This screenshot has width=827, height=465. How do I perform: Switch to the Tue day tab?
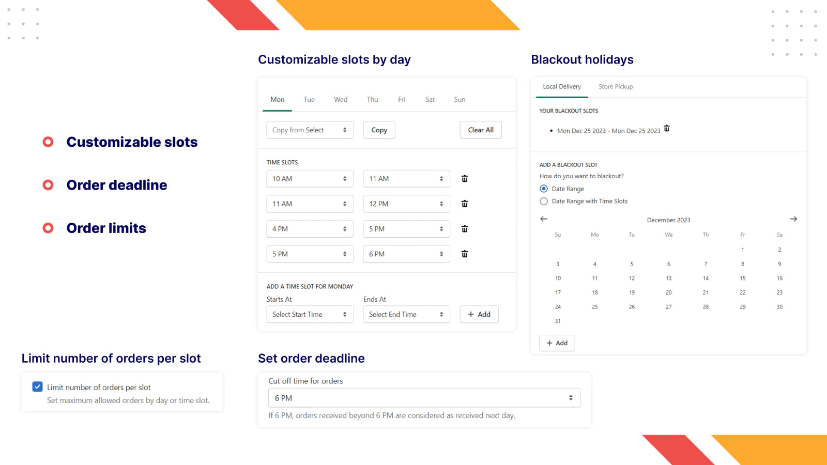[309, 99]
